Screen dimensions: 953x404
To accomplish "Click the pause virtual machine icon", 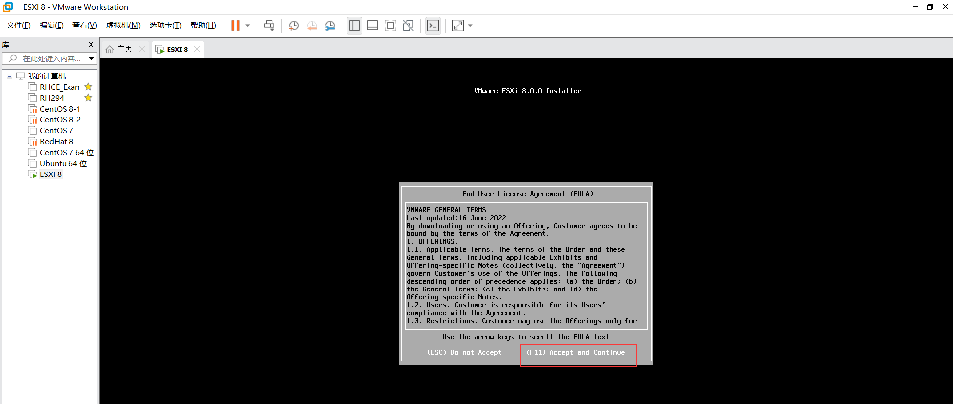I will 235,25.
